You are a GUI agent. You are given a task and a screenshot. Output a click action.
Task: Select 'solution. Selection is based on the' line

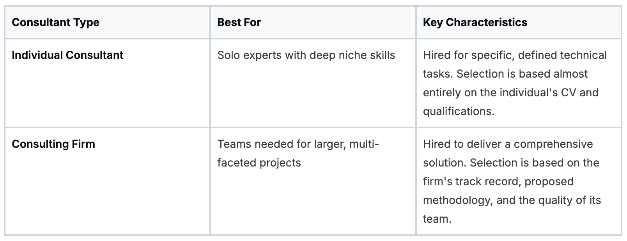point(511,163)
